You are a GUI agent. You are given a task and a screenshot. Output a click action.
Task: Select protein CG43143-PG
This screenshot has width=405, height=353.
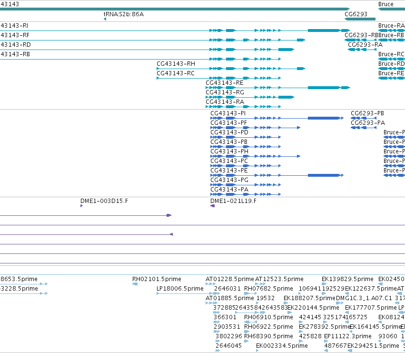click(x=229, y=180)
